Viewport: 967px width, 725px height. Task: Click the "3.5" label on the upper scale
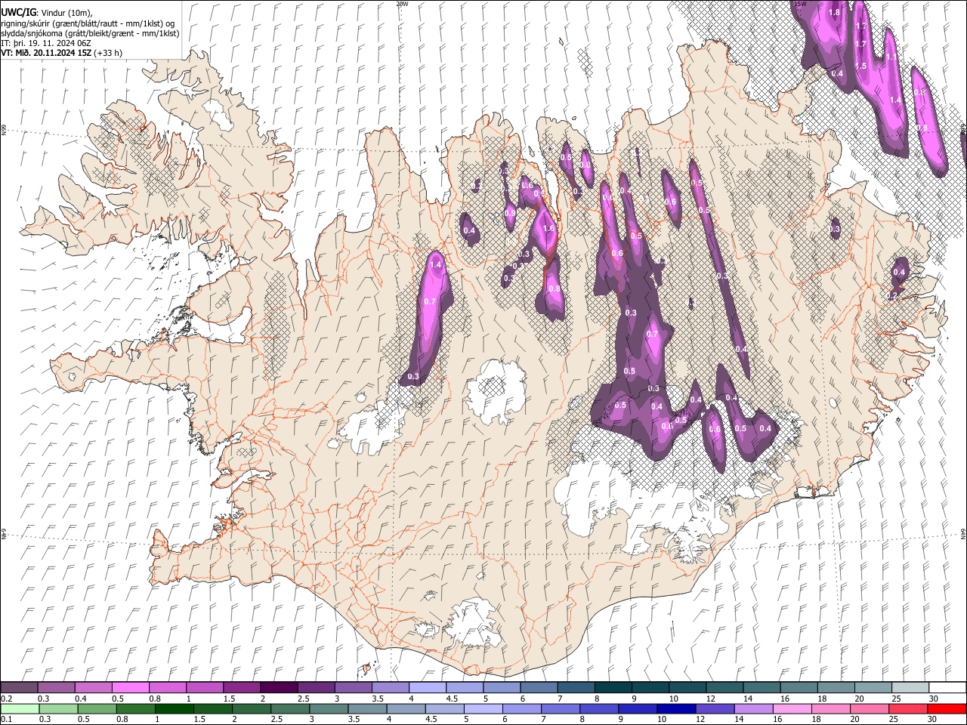(x=378, y=699)
